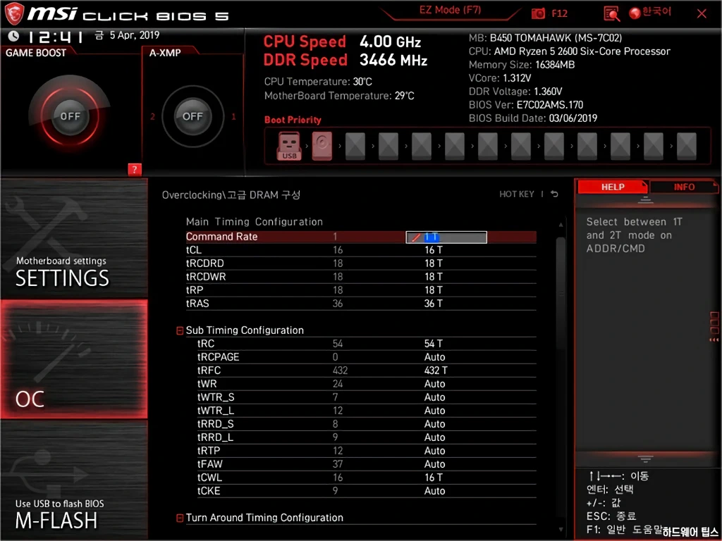Open the M-FLASH section
Image resolution: width=722 pixels, height=541 pixels.
73,480
